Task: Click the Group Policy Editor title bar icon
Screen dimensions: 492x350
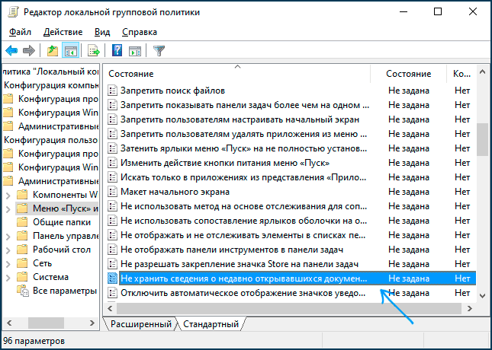Action: 13,12
